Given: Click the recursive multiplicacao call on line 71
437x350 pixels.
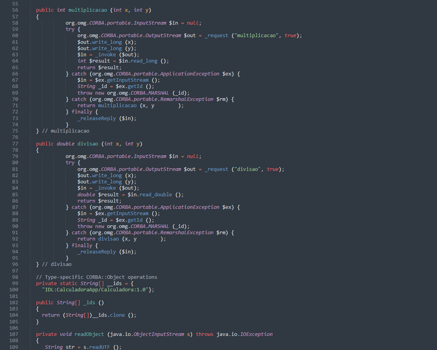Looking at the screenshot, I should pyautogui.click(x=117, y=105).
